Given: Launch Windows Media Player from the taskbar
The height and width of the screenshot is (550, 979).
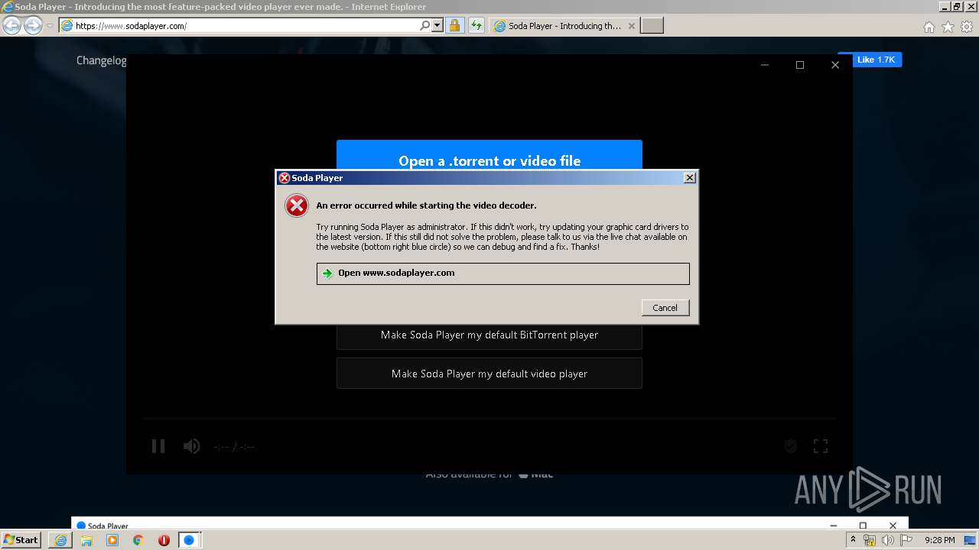Looking at the screenshot, I should click(x=112, y=540).
